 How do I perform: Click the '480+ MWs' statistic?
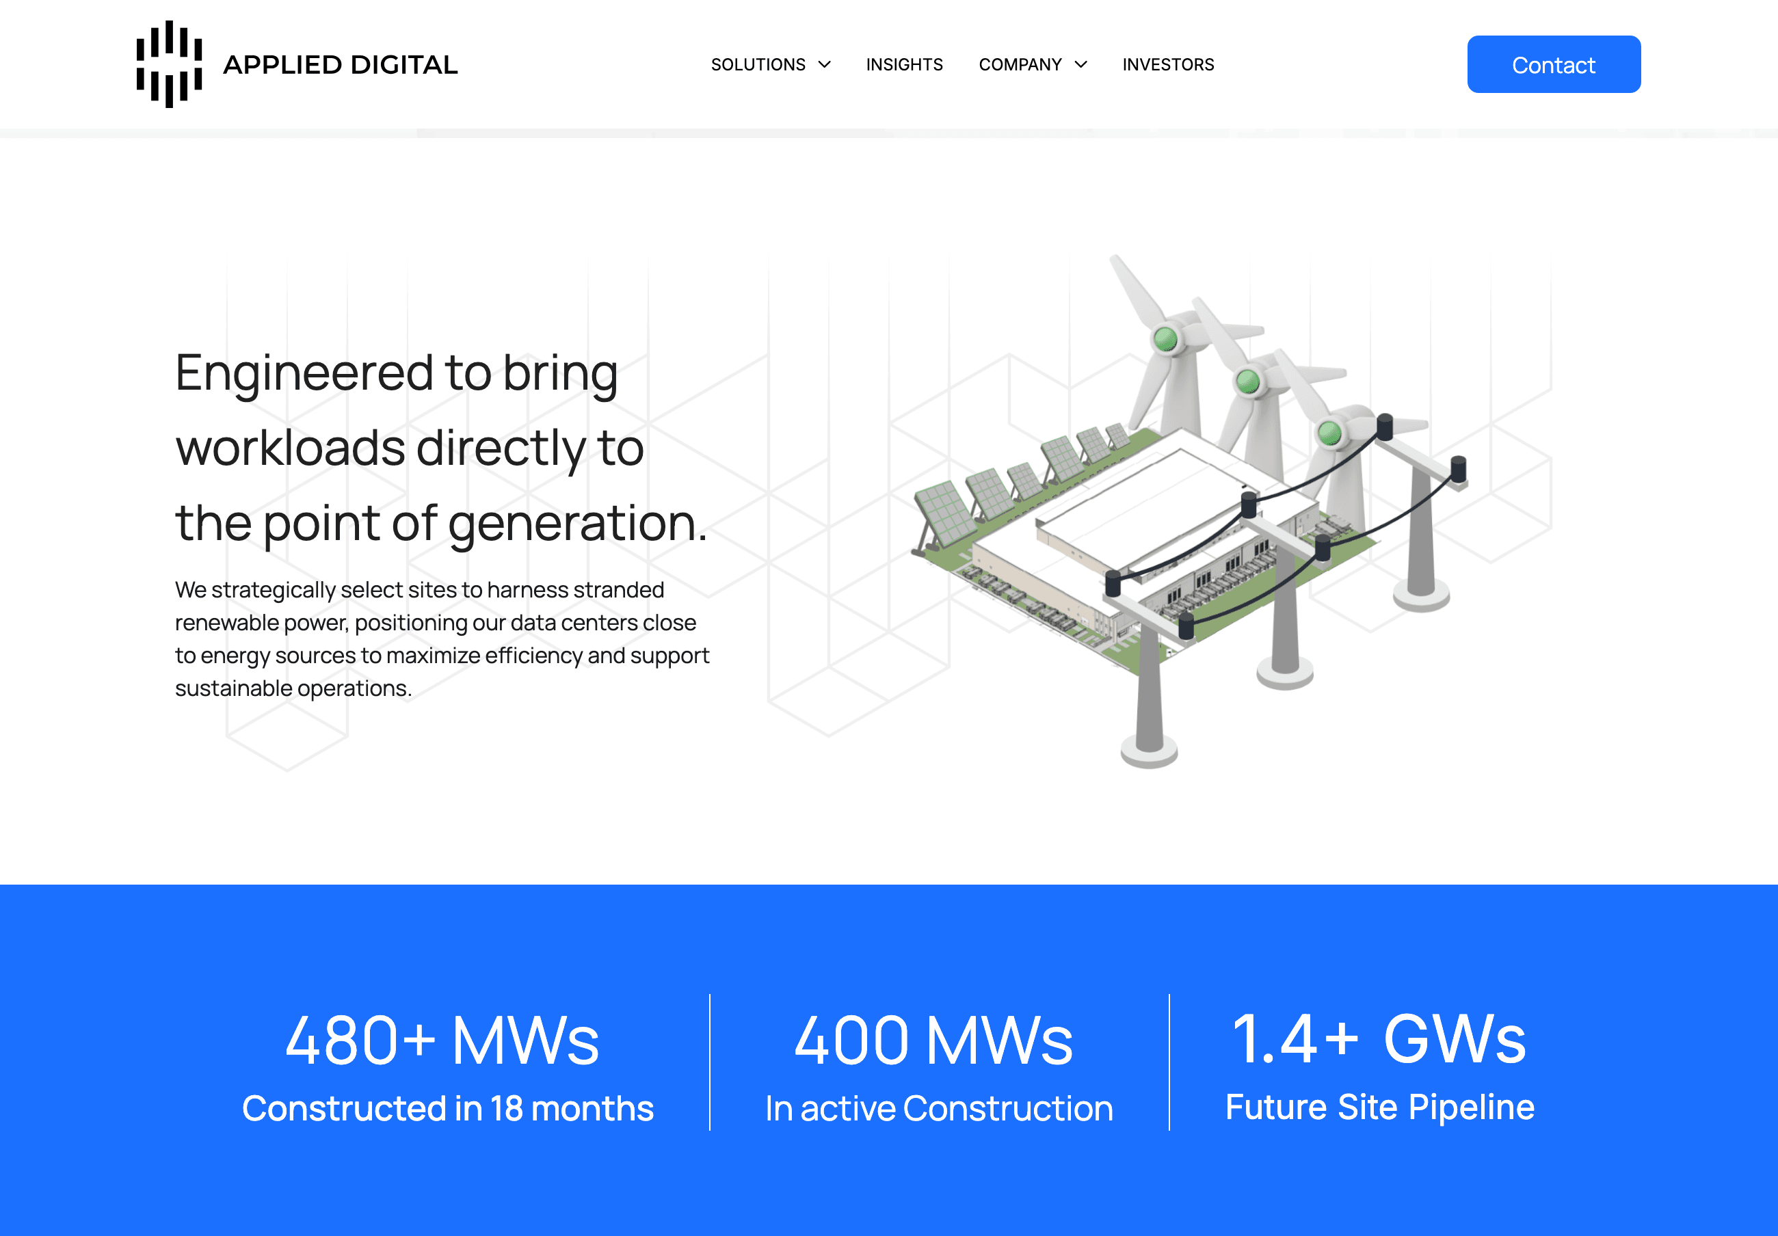(x=442, y=1040)
